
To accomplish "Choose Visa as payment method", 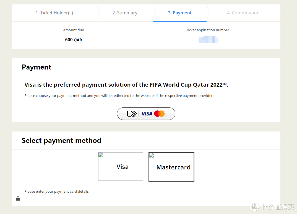I will [121, 166].
